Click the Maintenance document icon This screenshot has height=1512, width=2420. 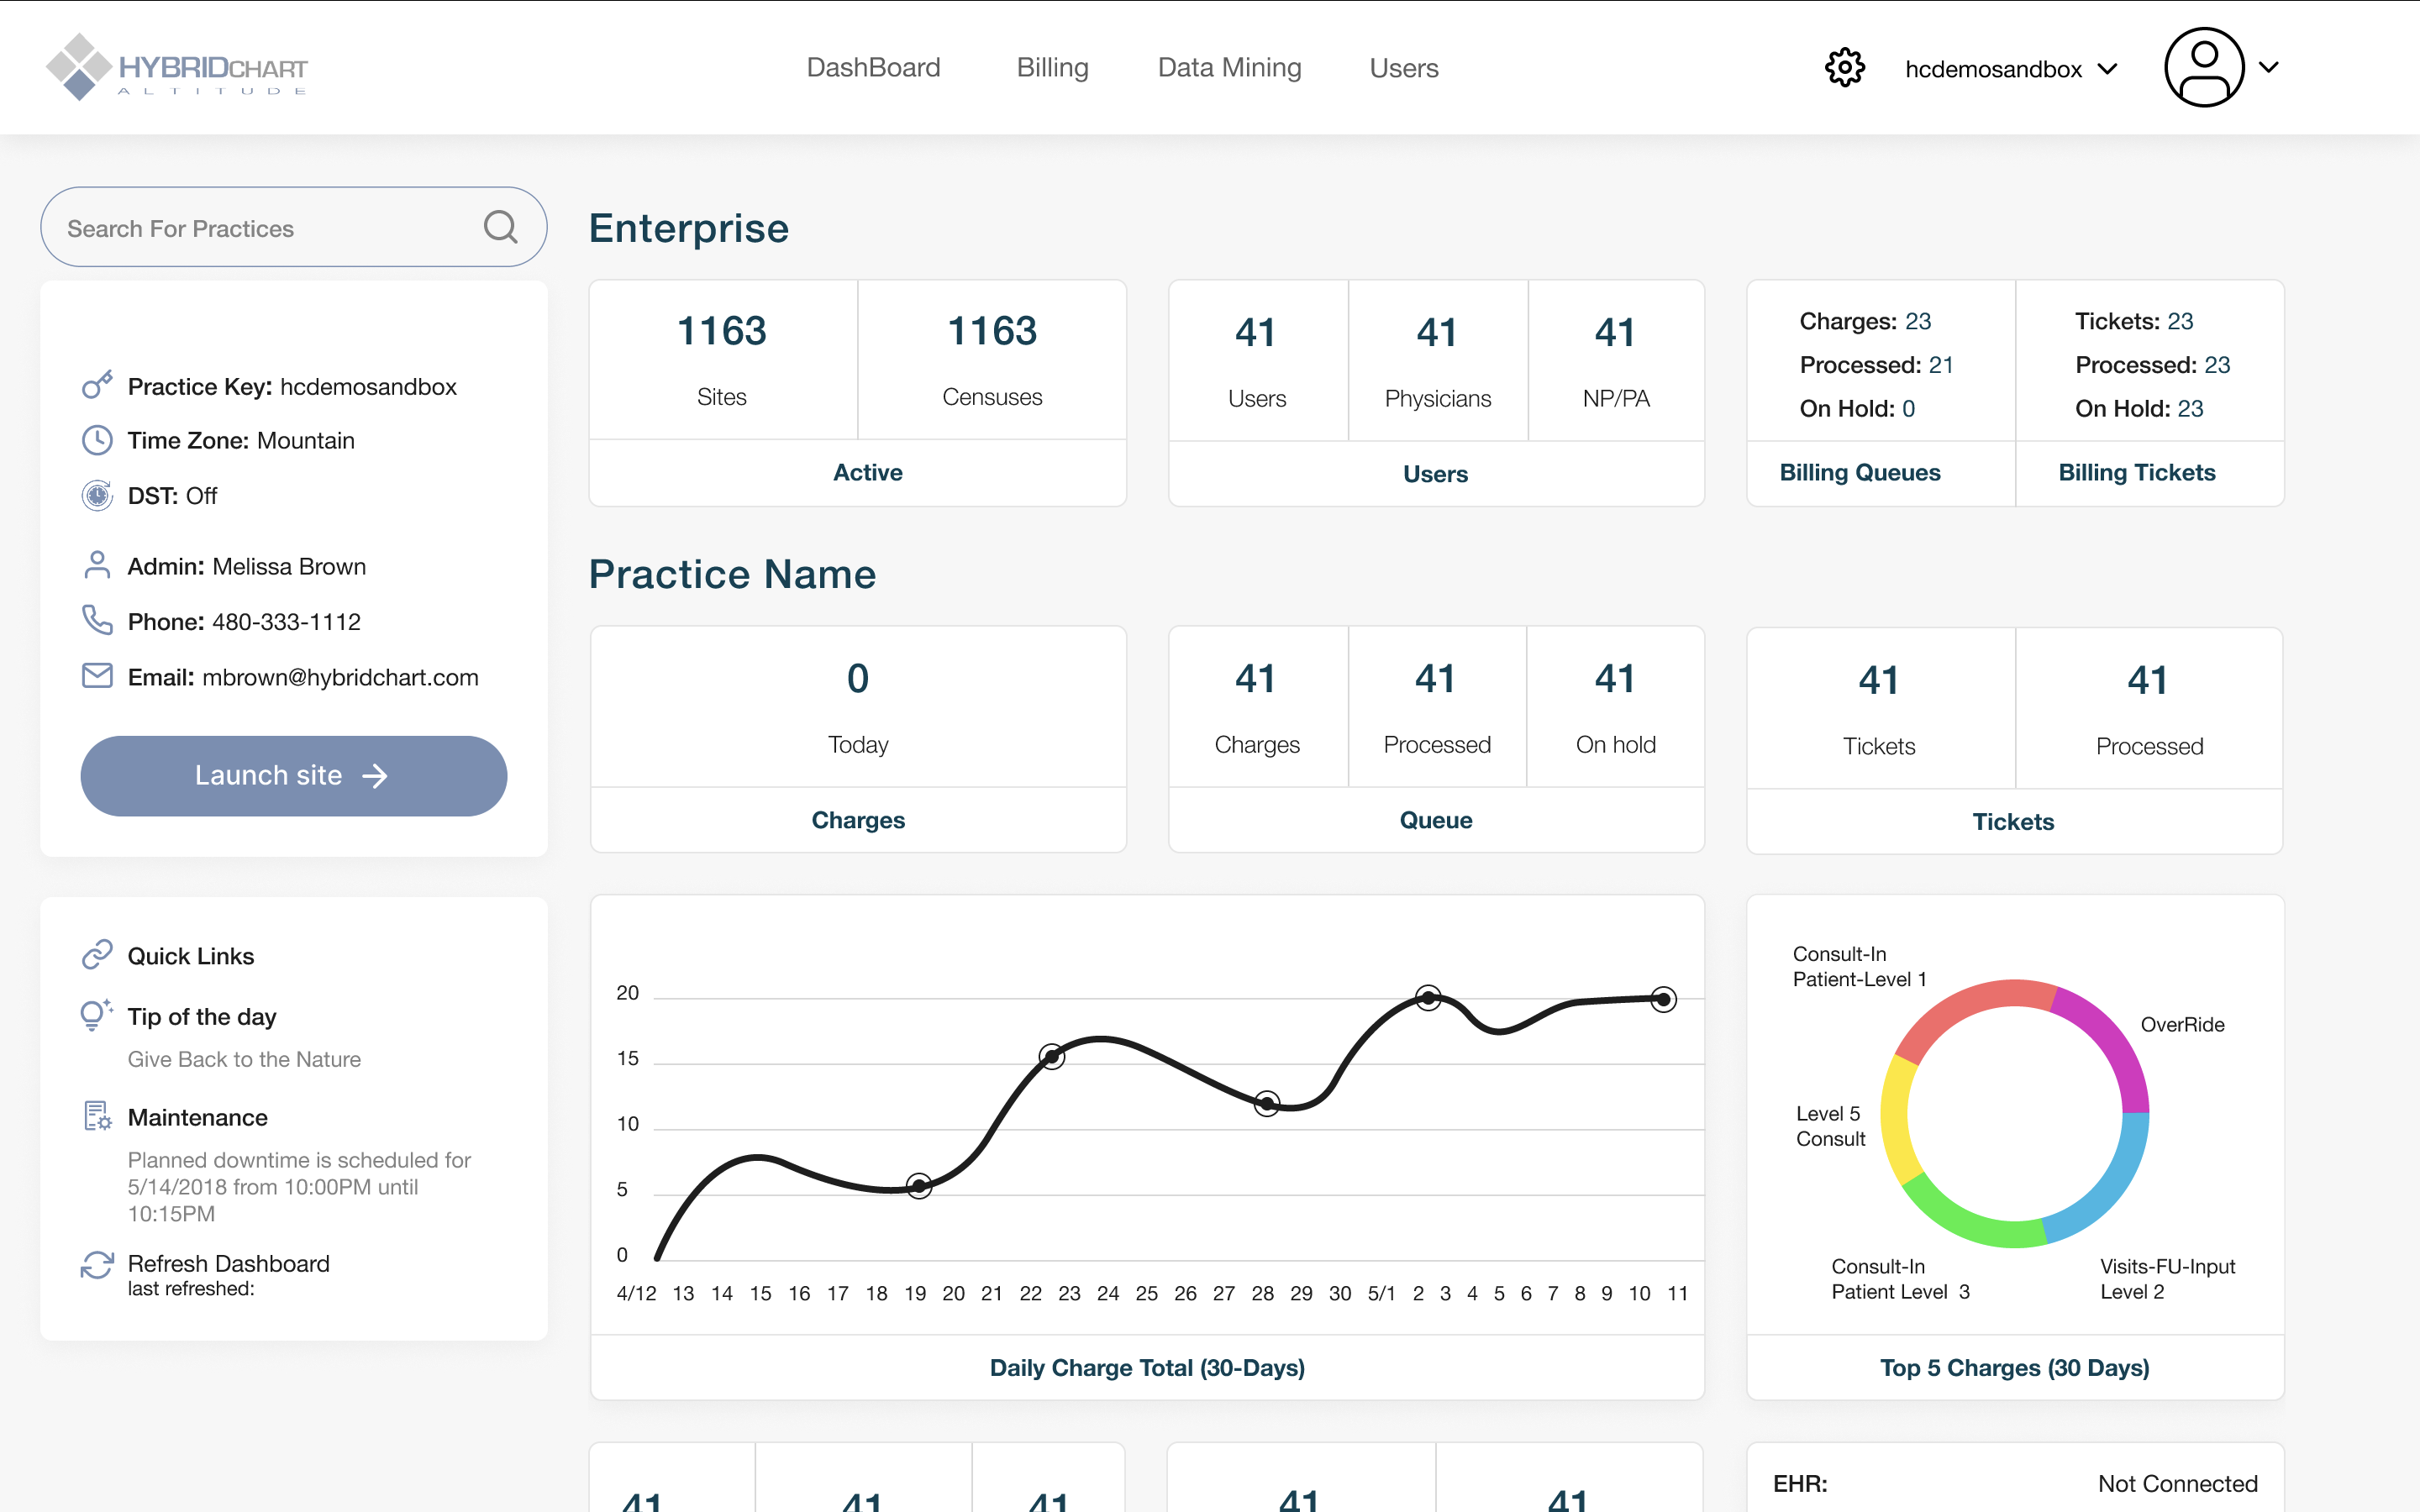tap(97, 1116)
